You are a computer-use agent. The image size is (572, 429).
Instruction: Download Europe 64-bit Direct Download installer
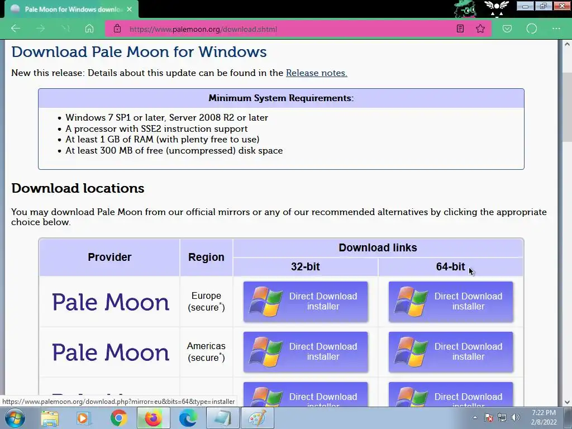[451, 302]
